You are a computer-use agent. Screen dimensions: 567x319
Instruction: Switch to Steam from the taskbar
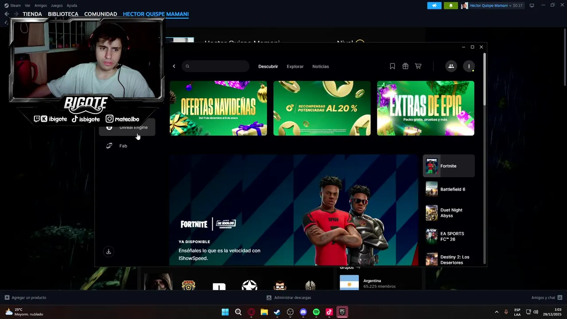pos(277,312)
